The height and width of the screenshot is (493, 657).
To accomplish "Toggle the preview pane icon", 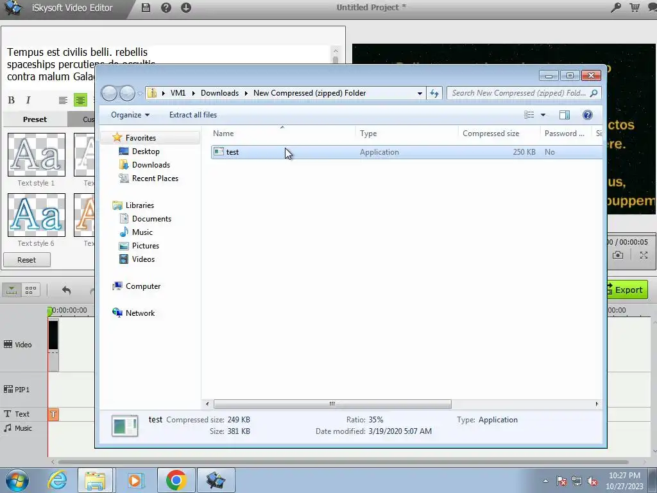I will 565,115.
